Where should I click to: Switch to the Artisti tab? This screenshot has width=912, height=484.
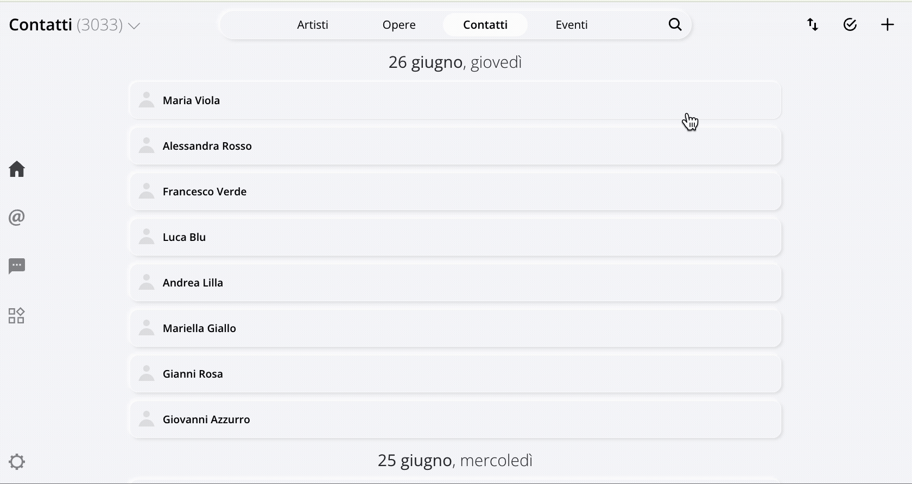click(x=313, y=25)
